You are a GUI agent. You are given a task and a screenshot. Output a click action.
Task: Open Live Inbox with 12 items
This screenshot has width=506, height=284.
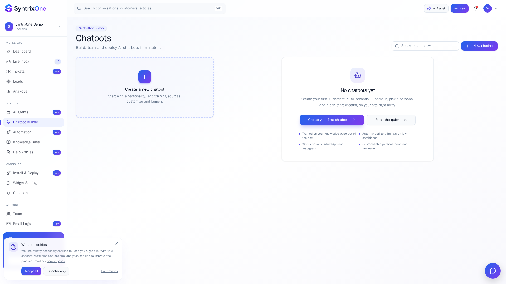pos(33,62)
